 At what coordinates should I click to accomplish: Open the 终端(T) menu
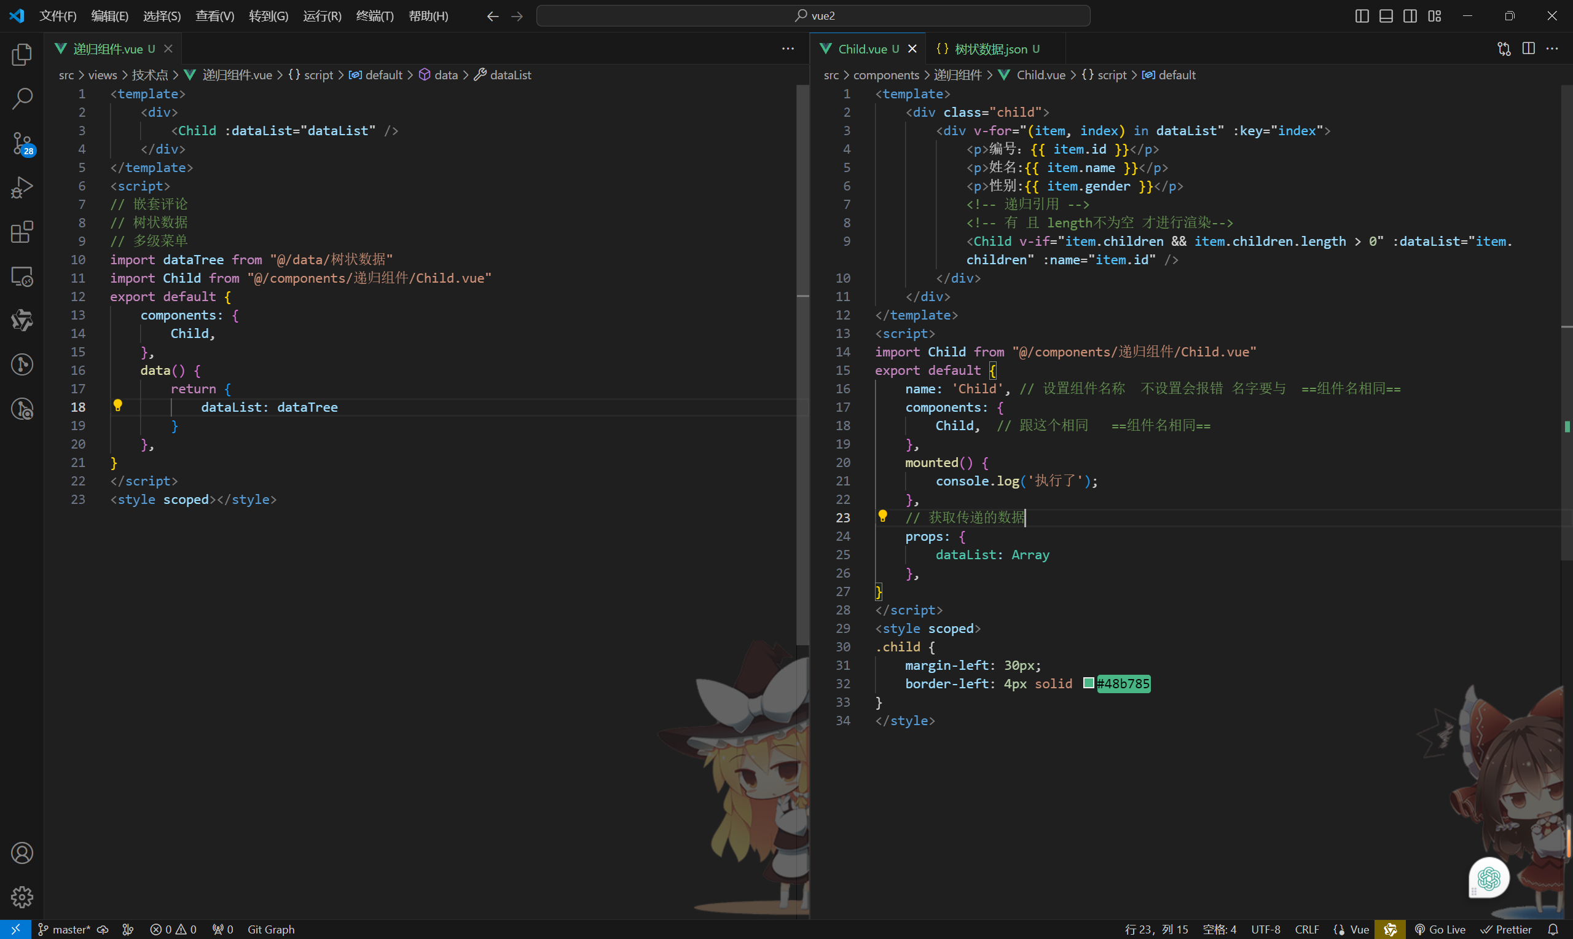pyautogui.click(x=375, y=16)
